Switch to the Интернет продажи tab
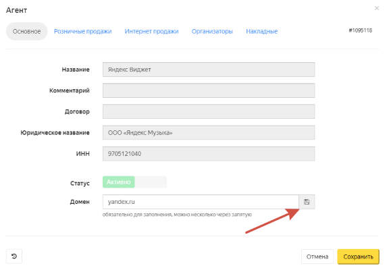This screenshot has height=270, width=385. [151, 32]
